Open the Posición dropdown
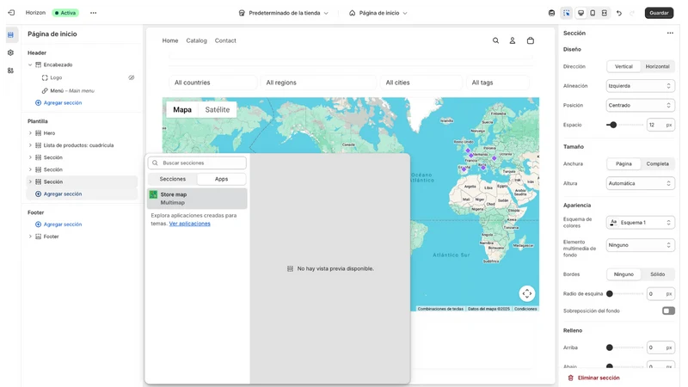Image resolution: width=688 pixels, height=387 pixels. [640, 105]
